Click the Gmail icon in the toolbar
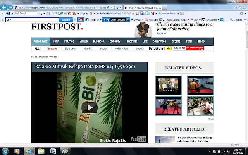248x155 pixels. tap(152, 14)
